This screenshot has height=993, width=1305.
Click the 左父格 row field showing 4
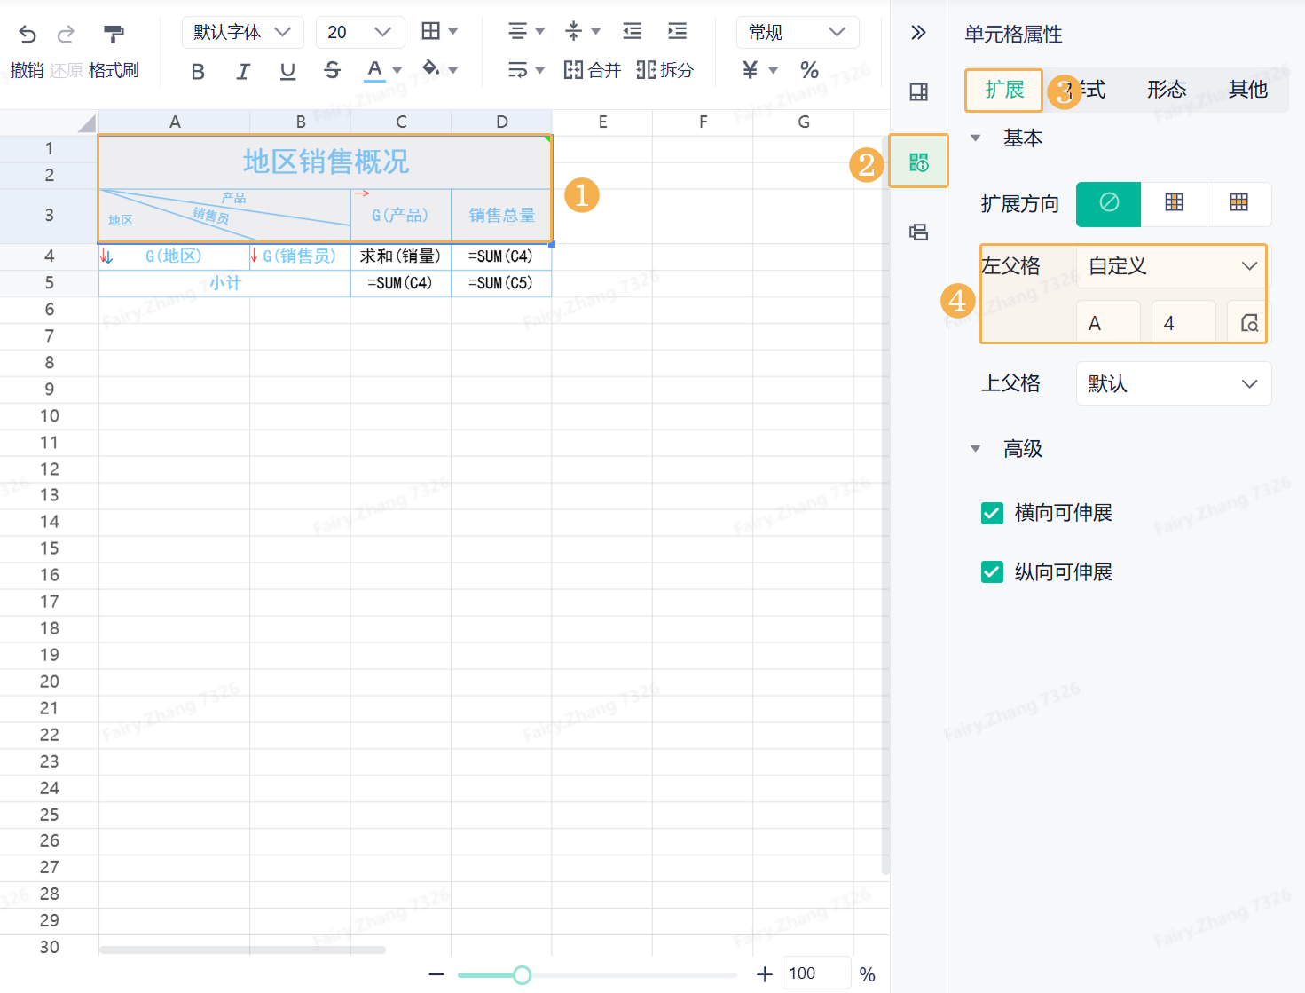tap(1183, 323)
